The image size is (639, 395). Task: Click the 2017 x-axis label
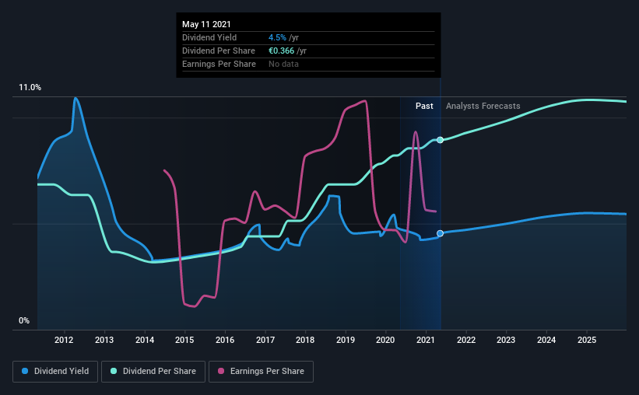(x=265, y=340)
